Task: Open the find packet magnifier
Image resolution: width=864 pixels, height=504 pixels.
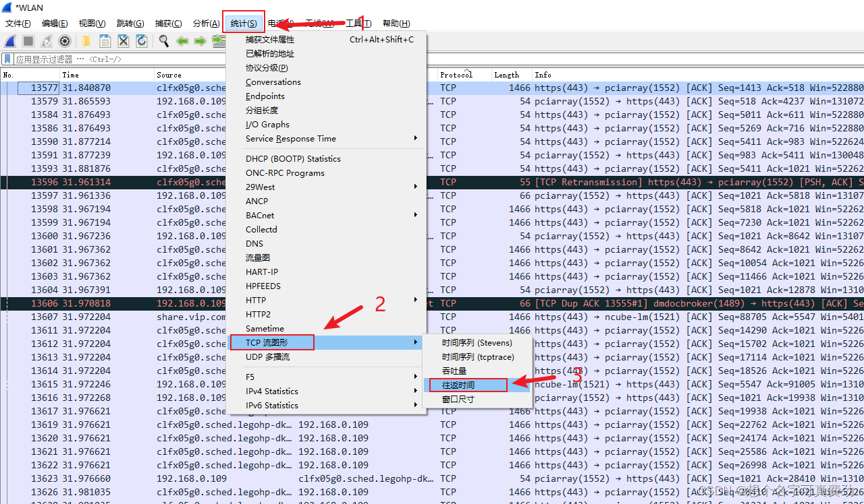Action: pyautogui.click(x=163, y=41)
